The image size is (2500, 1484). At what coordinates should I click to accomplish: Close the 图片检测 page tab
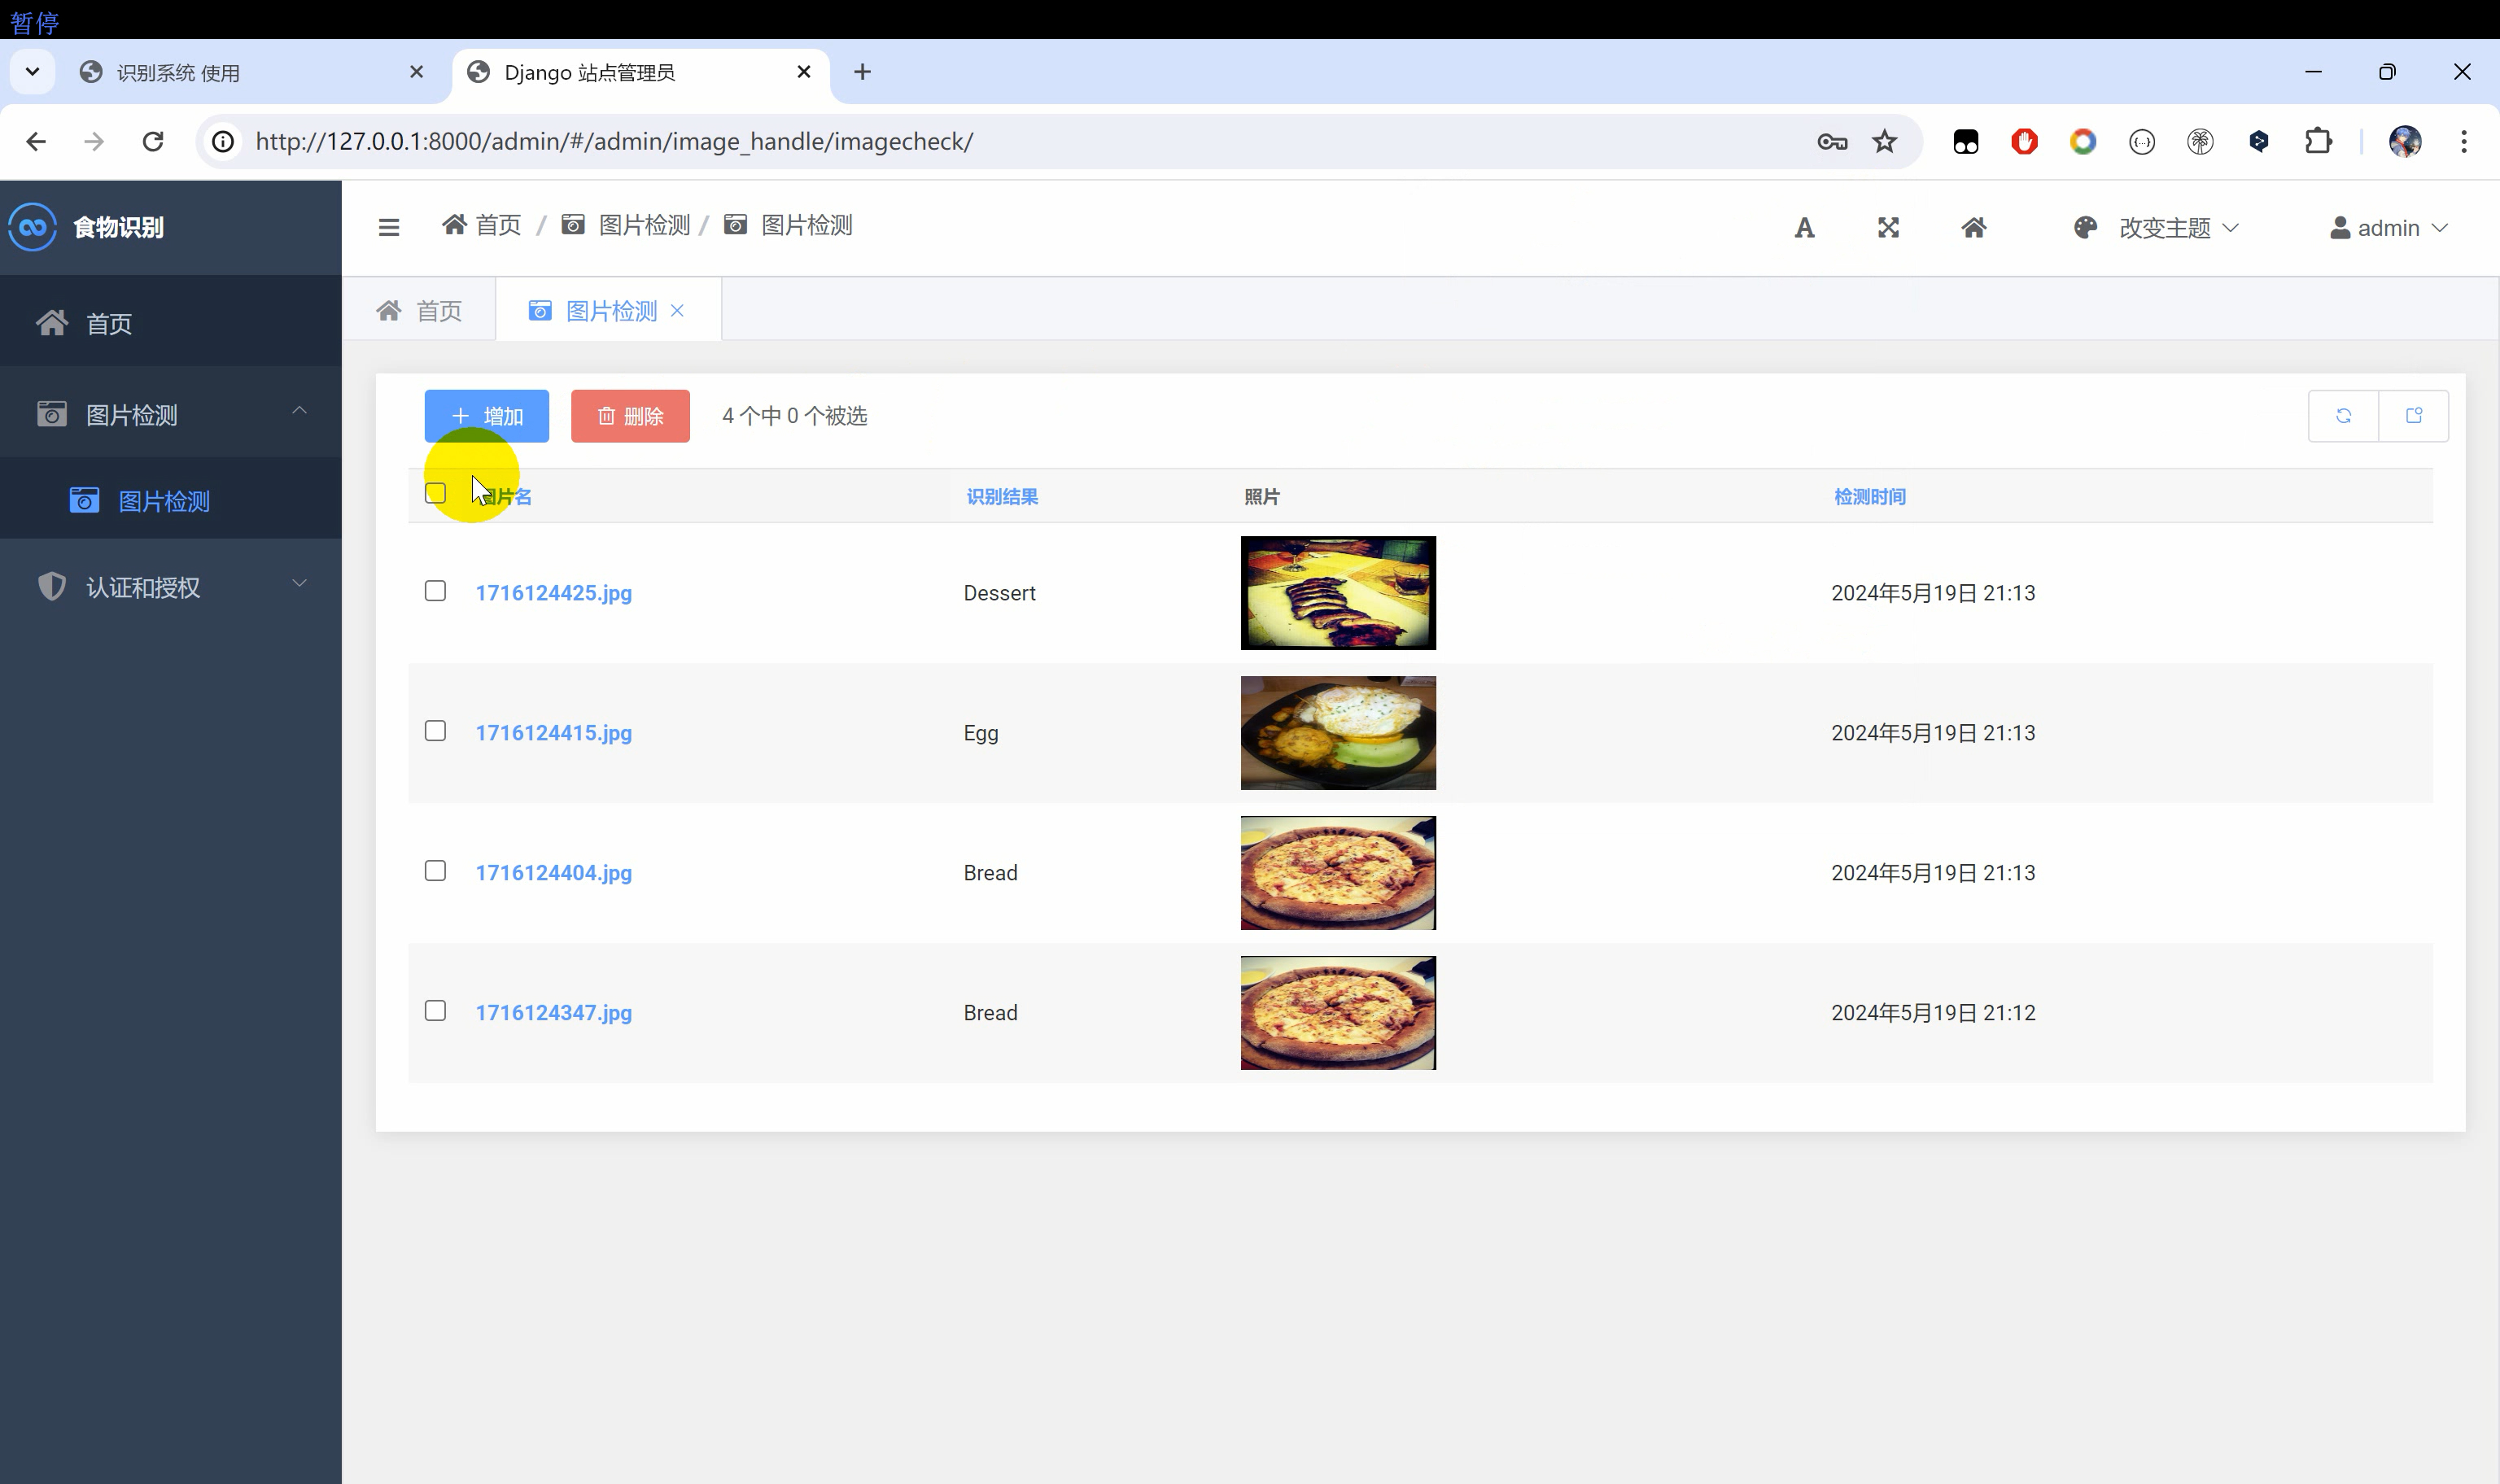point(679,310)
